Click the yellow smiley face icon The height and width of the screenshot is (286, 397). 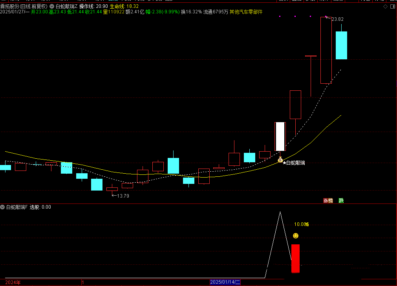click(295, 236)
